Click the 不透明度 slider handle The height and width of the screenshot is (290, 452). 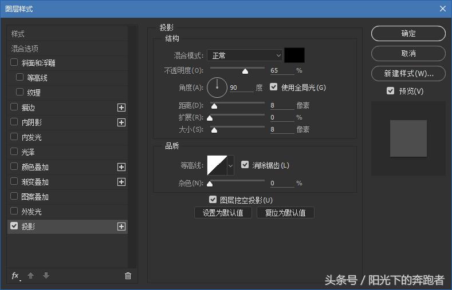[x=245, y=71]
